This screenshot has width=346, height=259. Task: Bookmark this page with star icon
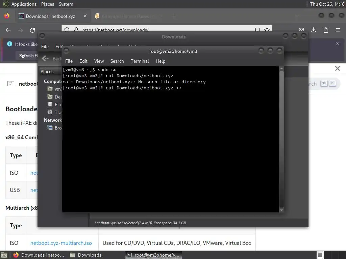coord(267,30)
